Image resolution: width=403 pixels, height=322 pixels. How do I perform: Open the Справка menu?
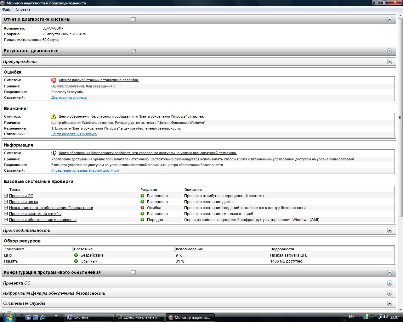(x=23, y=9)
